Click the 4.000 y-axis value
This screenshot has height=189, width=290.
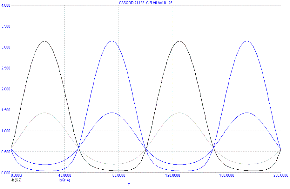click(6, 5)
